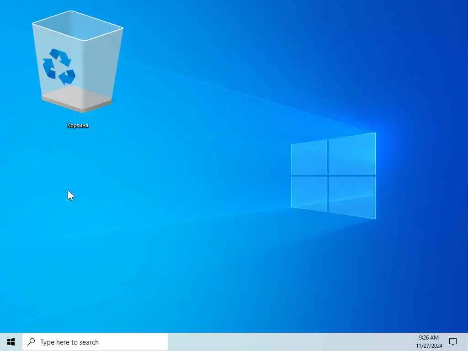This screenshot has width=468, height=351.
Task: Click the "Type here to search" box
Action: 95,342
